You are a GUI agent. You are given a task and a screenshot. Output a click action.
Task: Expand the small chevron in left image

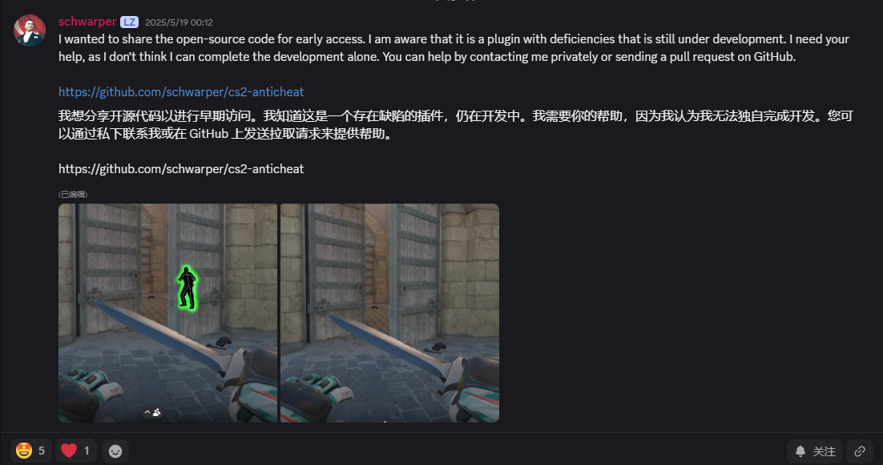tap(147, 413)
